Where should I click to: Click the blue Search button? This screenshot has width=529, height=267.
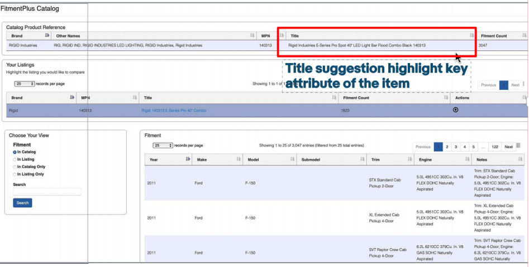click(x=22, y=203)
